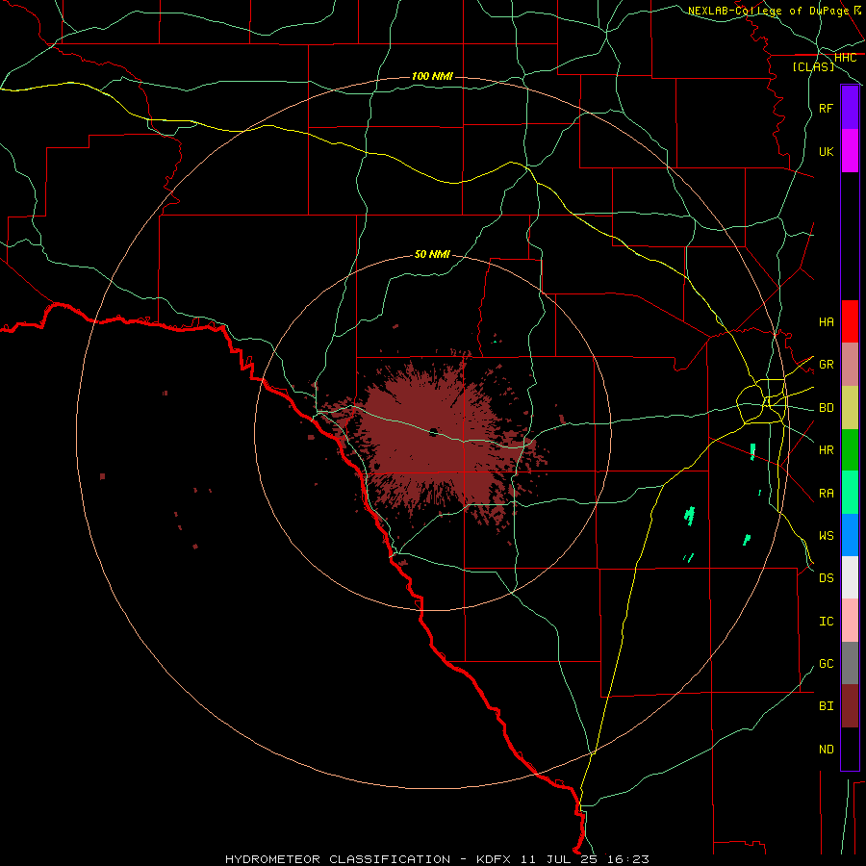The height and width of the screenshot is (866, 866).
Task: Click the RA legend label
Action: 826,494
